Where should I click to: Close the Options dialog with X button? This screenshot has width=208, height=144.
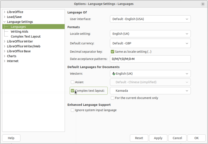(203, 4)
